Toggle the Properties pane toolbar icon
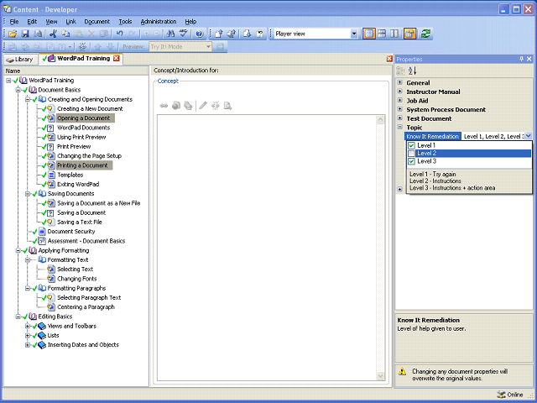The width and height of the screenshot is (537, 403). pyautogui.click(x=410, y=34)
